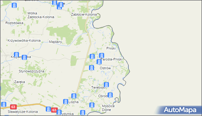Click the Parośla-Pniski label
The width and height of the screenshot is (202, 116).
(111, 59)
